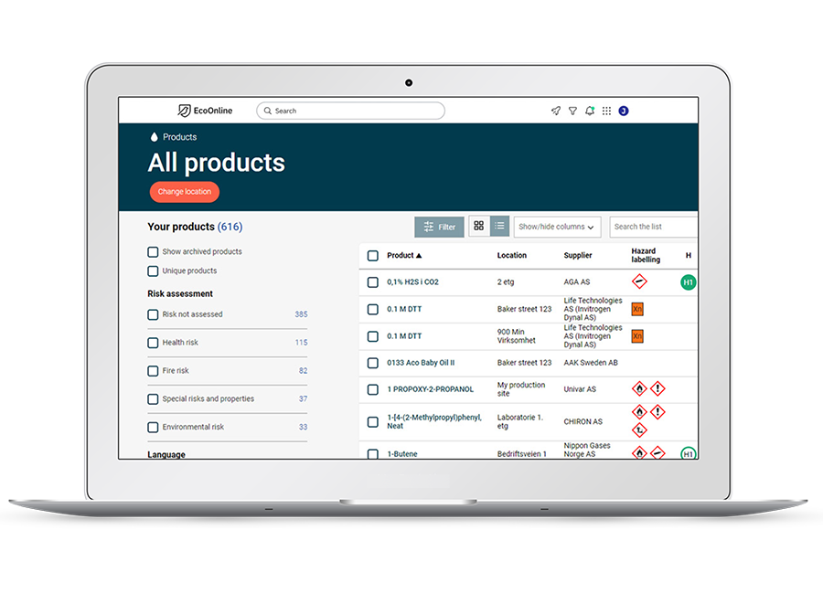The image size is (823, 594).
Task: Sort by Product column
Action: 404,256
